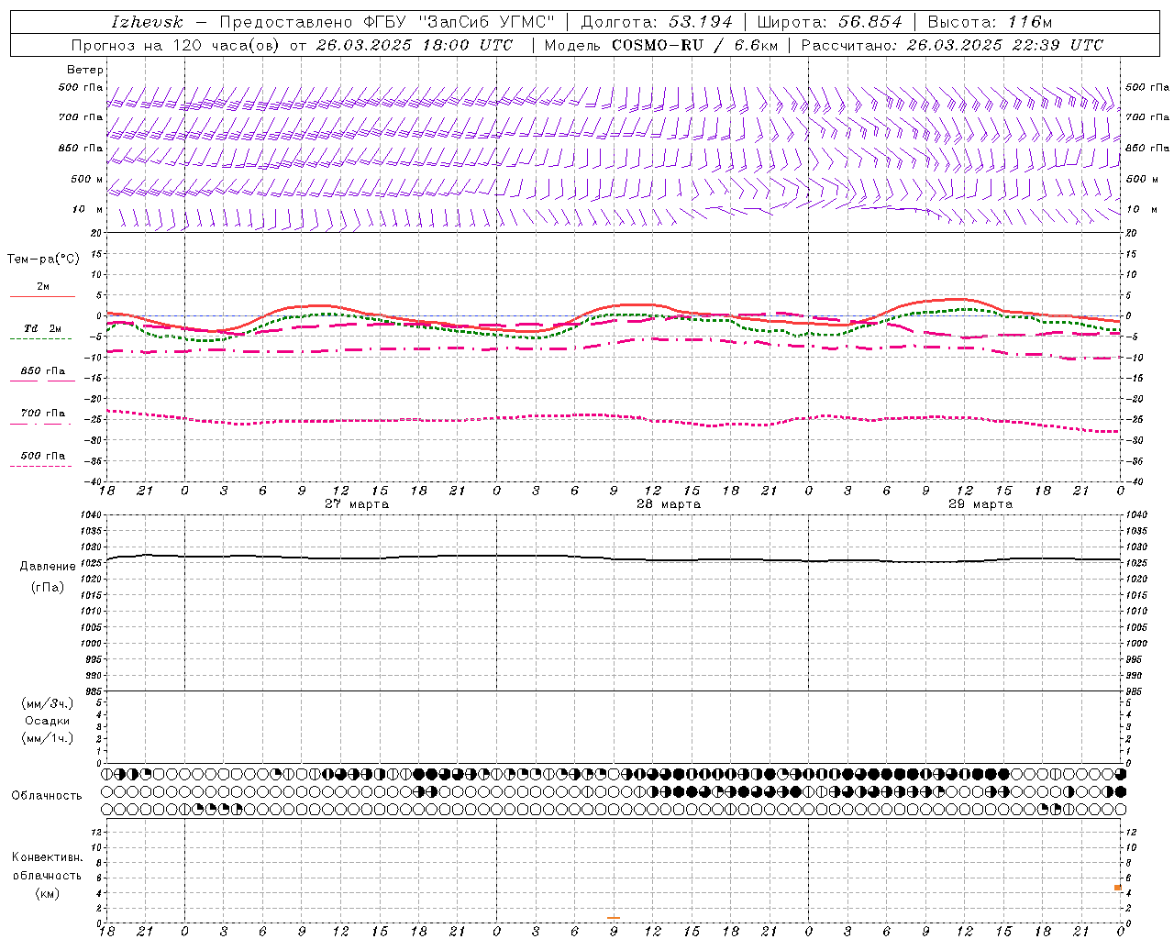This screenshot has height=939, width=1174.
Task: Select the Широта: 56.854 header field
Action: tap(829, 22)
